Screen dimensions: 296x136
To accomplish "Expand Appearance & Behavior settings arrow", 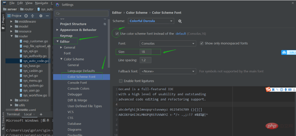I will (57, 30).
